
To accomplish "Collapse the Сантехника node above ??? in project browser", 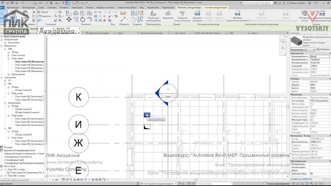I will coord(2,78).
